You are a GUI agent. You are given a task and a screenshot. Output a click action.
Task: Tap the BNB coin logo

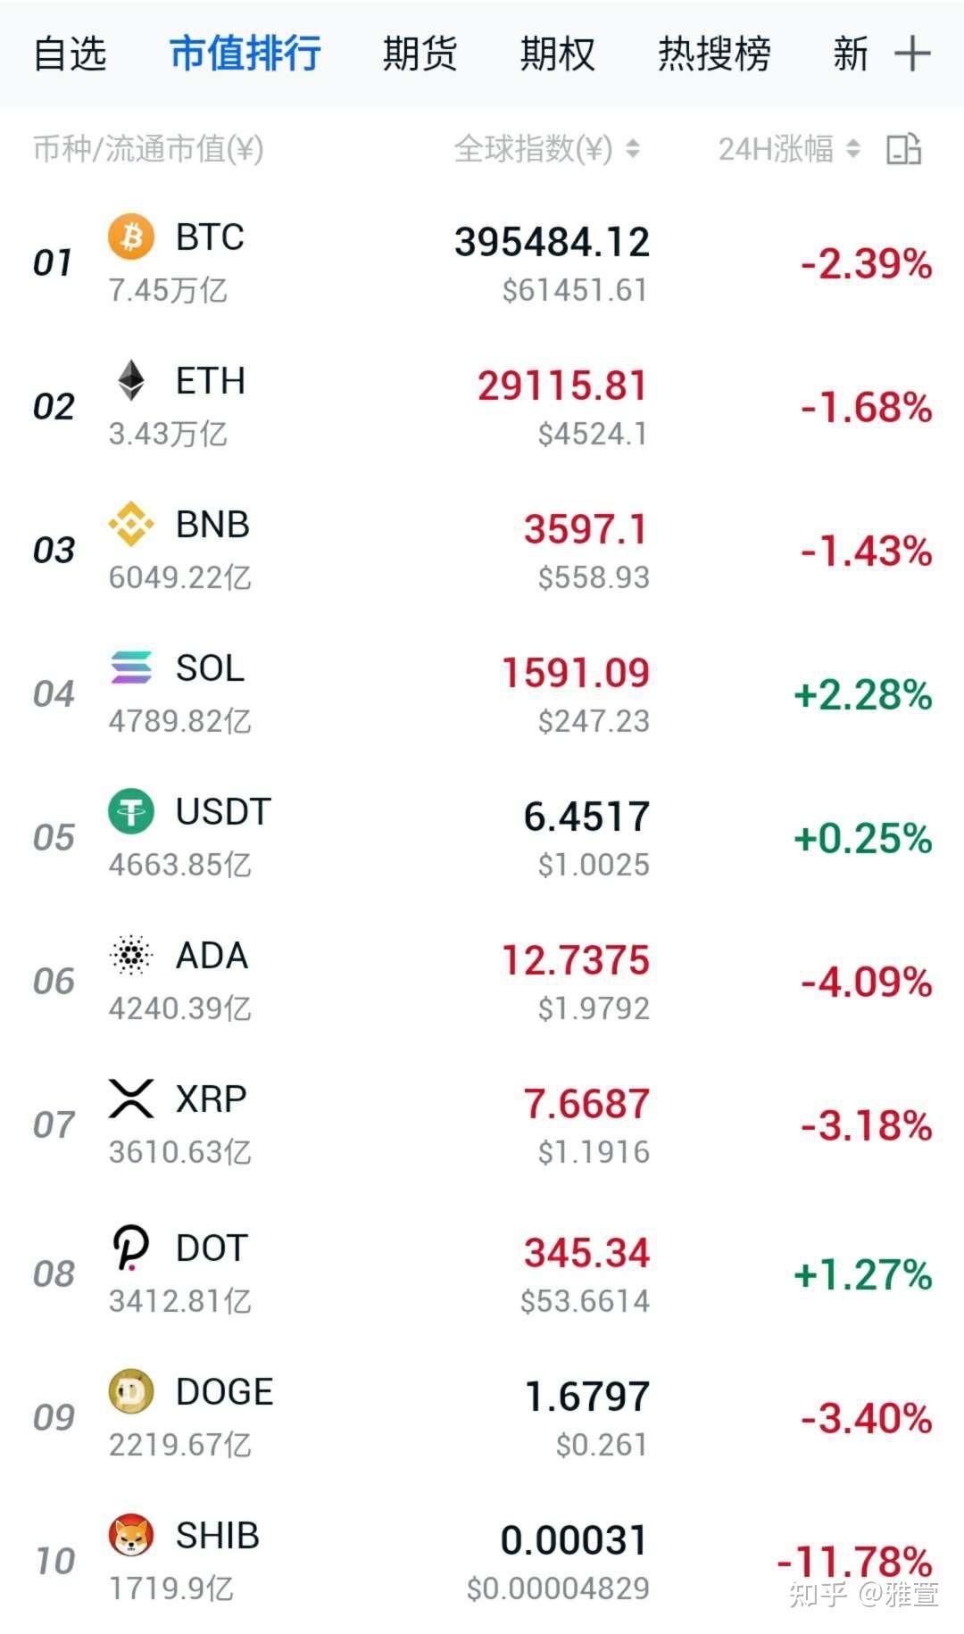(131, 524)
